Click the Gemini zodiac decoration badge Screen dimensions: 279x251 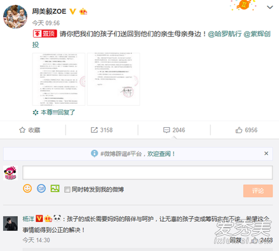[x=243, y=5]
